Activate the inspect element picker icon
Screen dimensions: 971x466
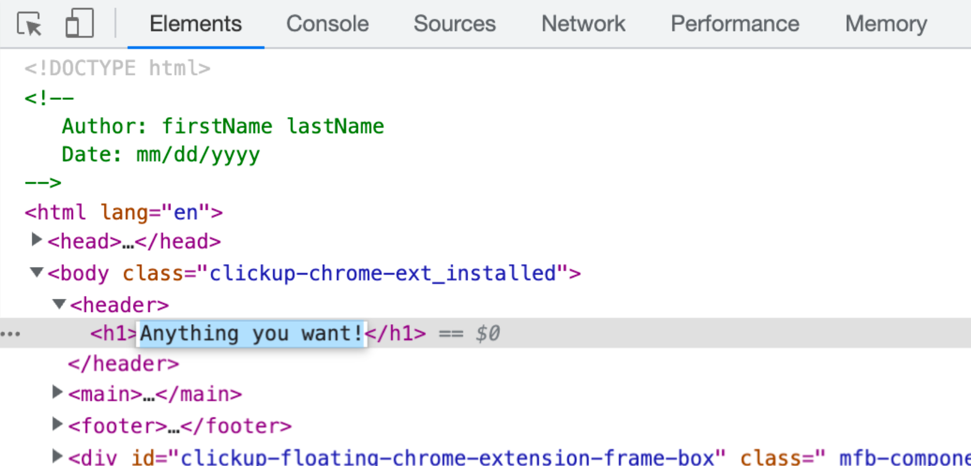click(29, 24)
